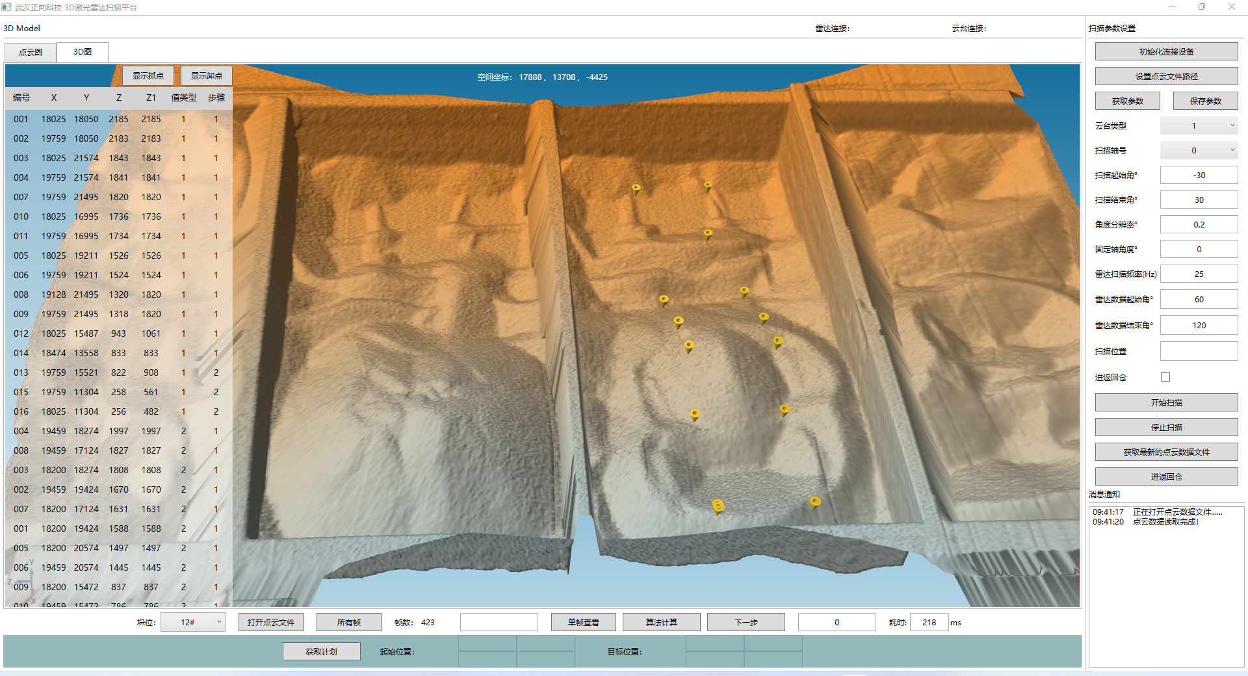Click the restore window icon
1248x676 pixels.
[1202, 7]
